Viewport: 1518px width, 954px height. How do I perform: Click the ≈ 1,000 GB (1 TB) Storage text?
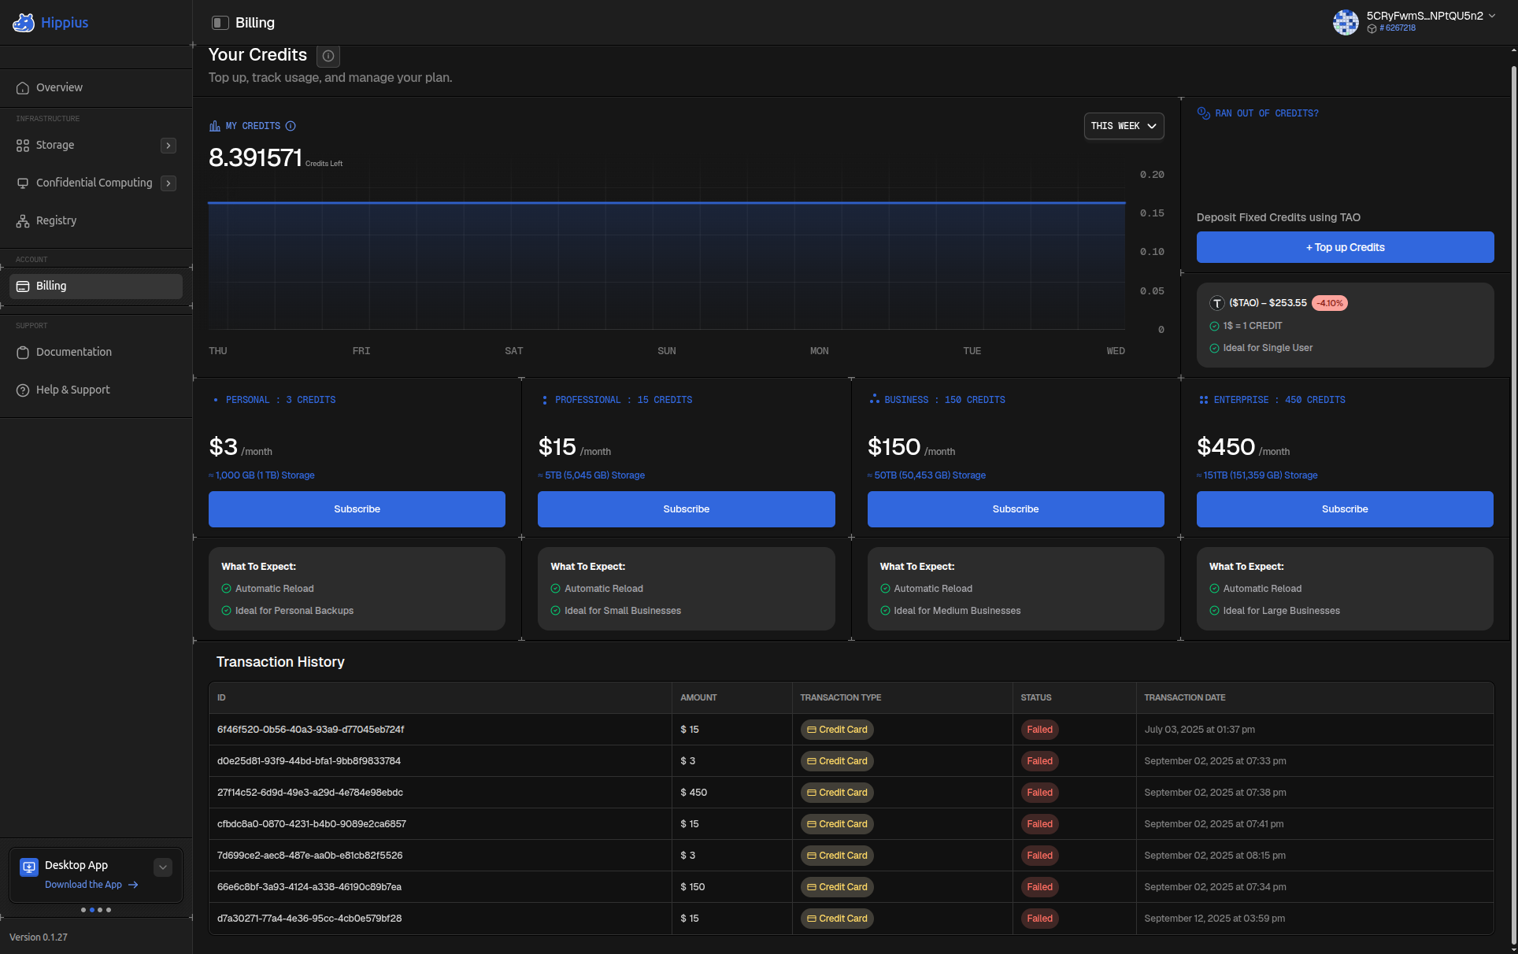[261, 475]
